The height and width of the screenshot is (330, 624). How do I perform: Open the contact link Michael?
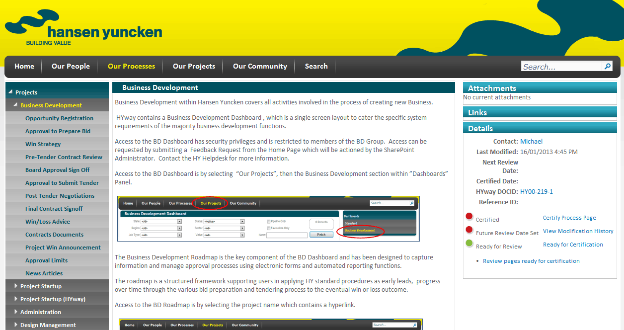click(x=531, y=142)
